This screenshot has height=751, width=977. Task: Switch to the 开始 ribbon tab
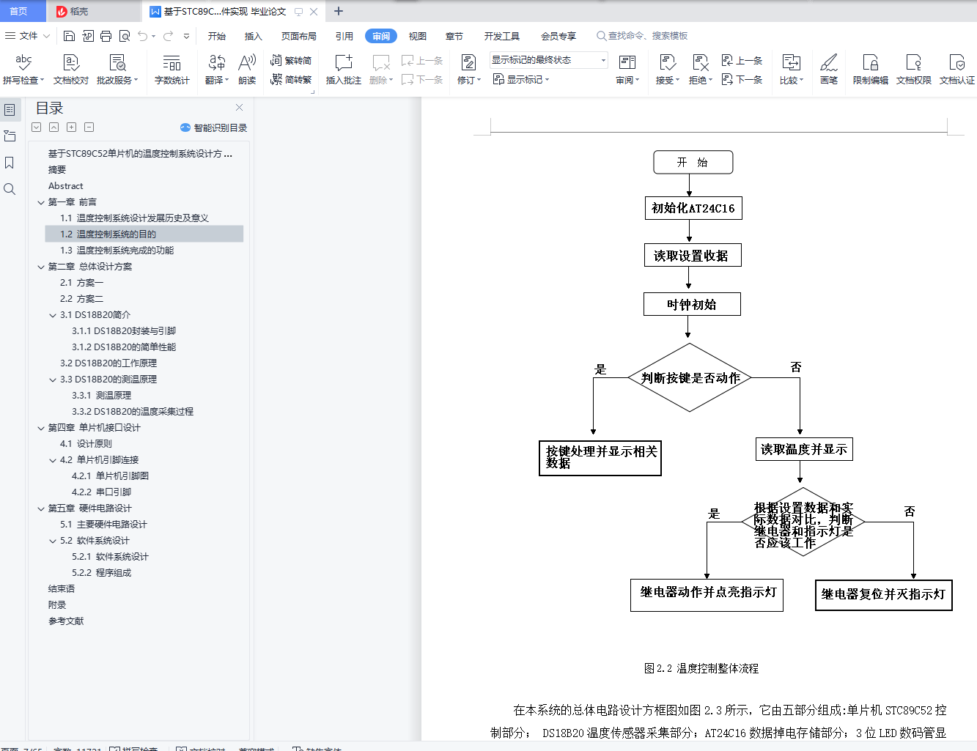coord(217,36)
